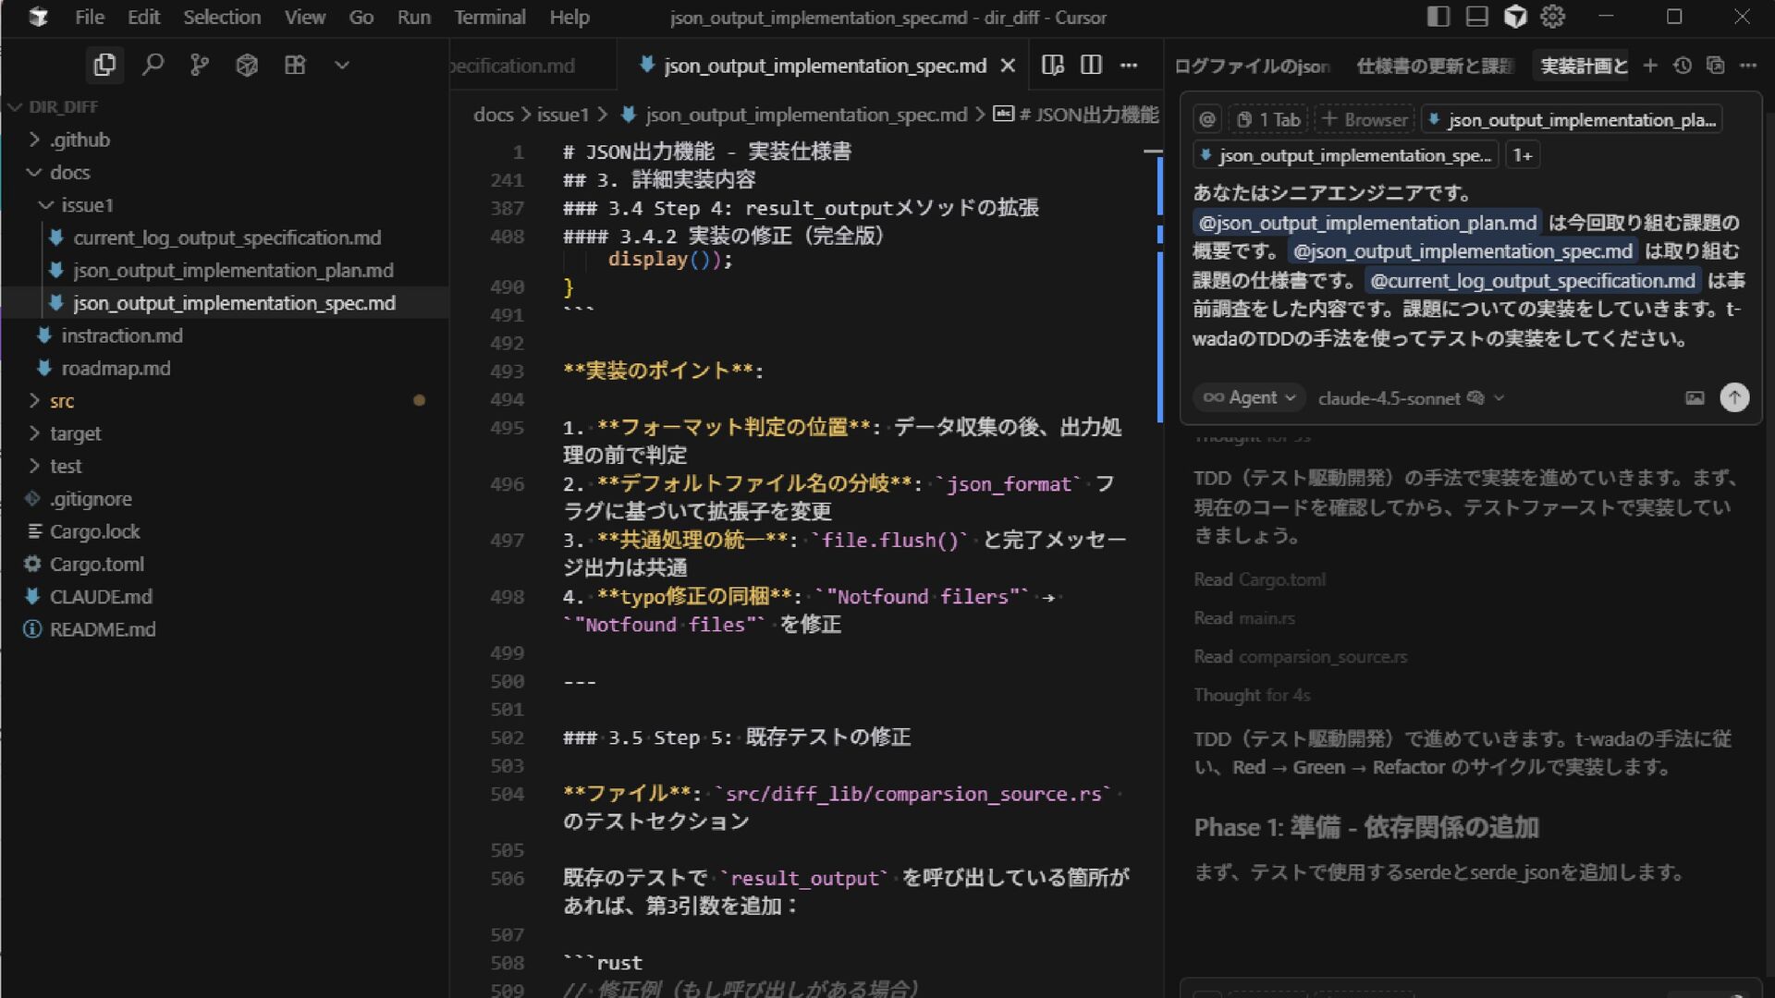This screenshot has width=1775, height=998.
Task: Toggle the AI pane layout icon
Action: point(1515,17)
